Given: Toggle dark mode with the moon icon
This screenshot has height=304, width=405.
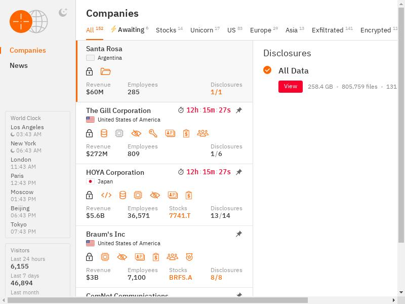Looking at the screenshot, I should [x=63, y=12].
